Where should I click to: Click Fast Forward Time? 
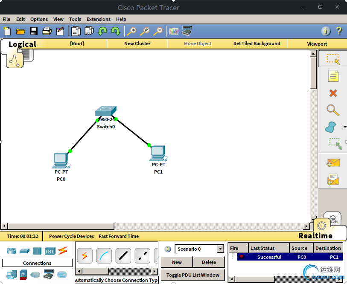(119, 236)
